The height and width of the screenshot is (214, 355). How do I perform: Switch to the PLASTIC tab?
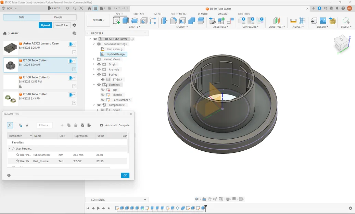click(x=203, y=14)
